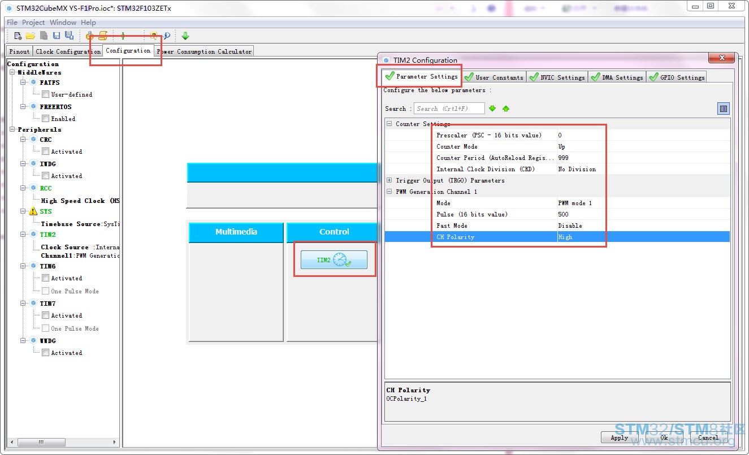
Task: Click the New Project toolbar icon
Action: tap(18, 36)
